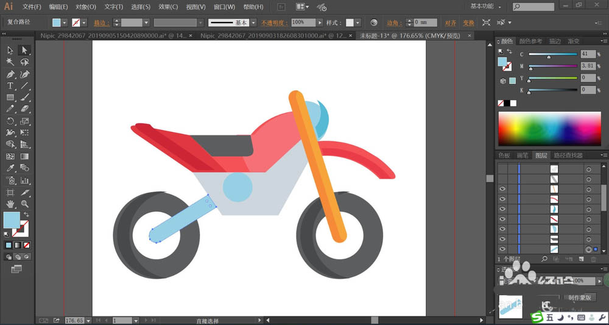This screenshot has width=609, height=325.
Task: Select the Selection (black arrow) tool
Action: [10, 50]
